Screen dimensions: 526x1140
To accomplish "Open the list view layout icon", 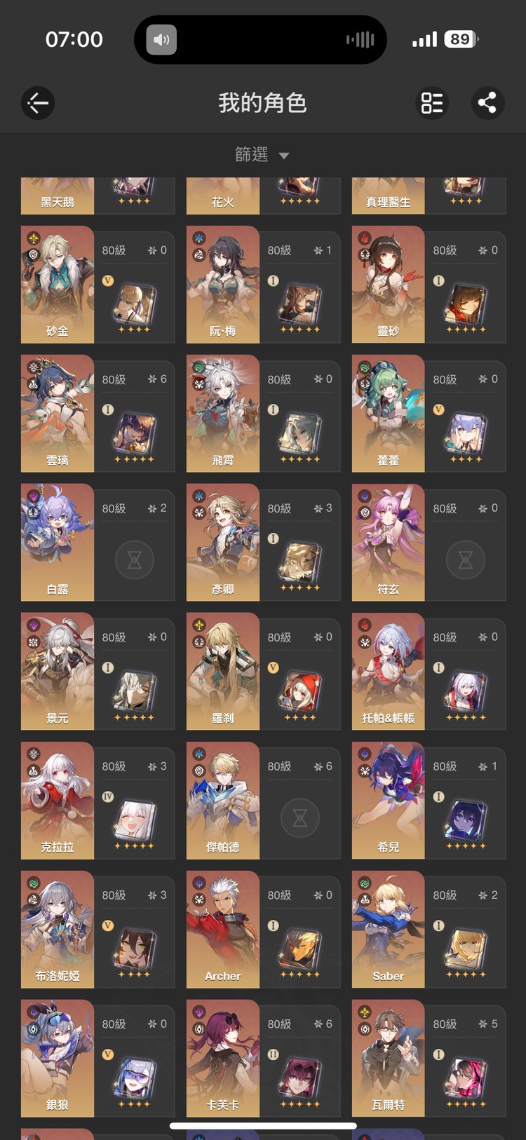I will point(432,103).
